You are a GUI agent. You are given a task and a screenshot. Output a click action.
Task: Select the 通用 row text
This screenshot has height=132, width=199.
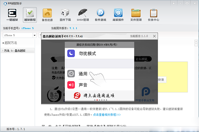coord(83,74)
